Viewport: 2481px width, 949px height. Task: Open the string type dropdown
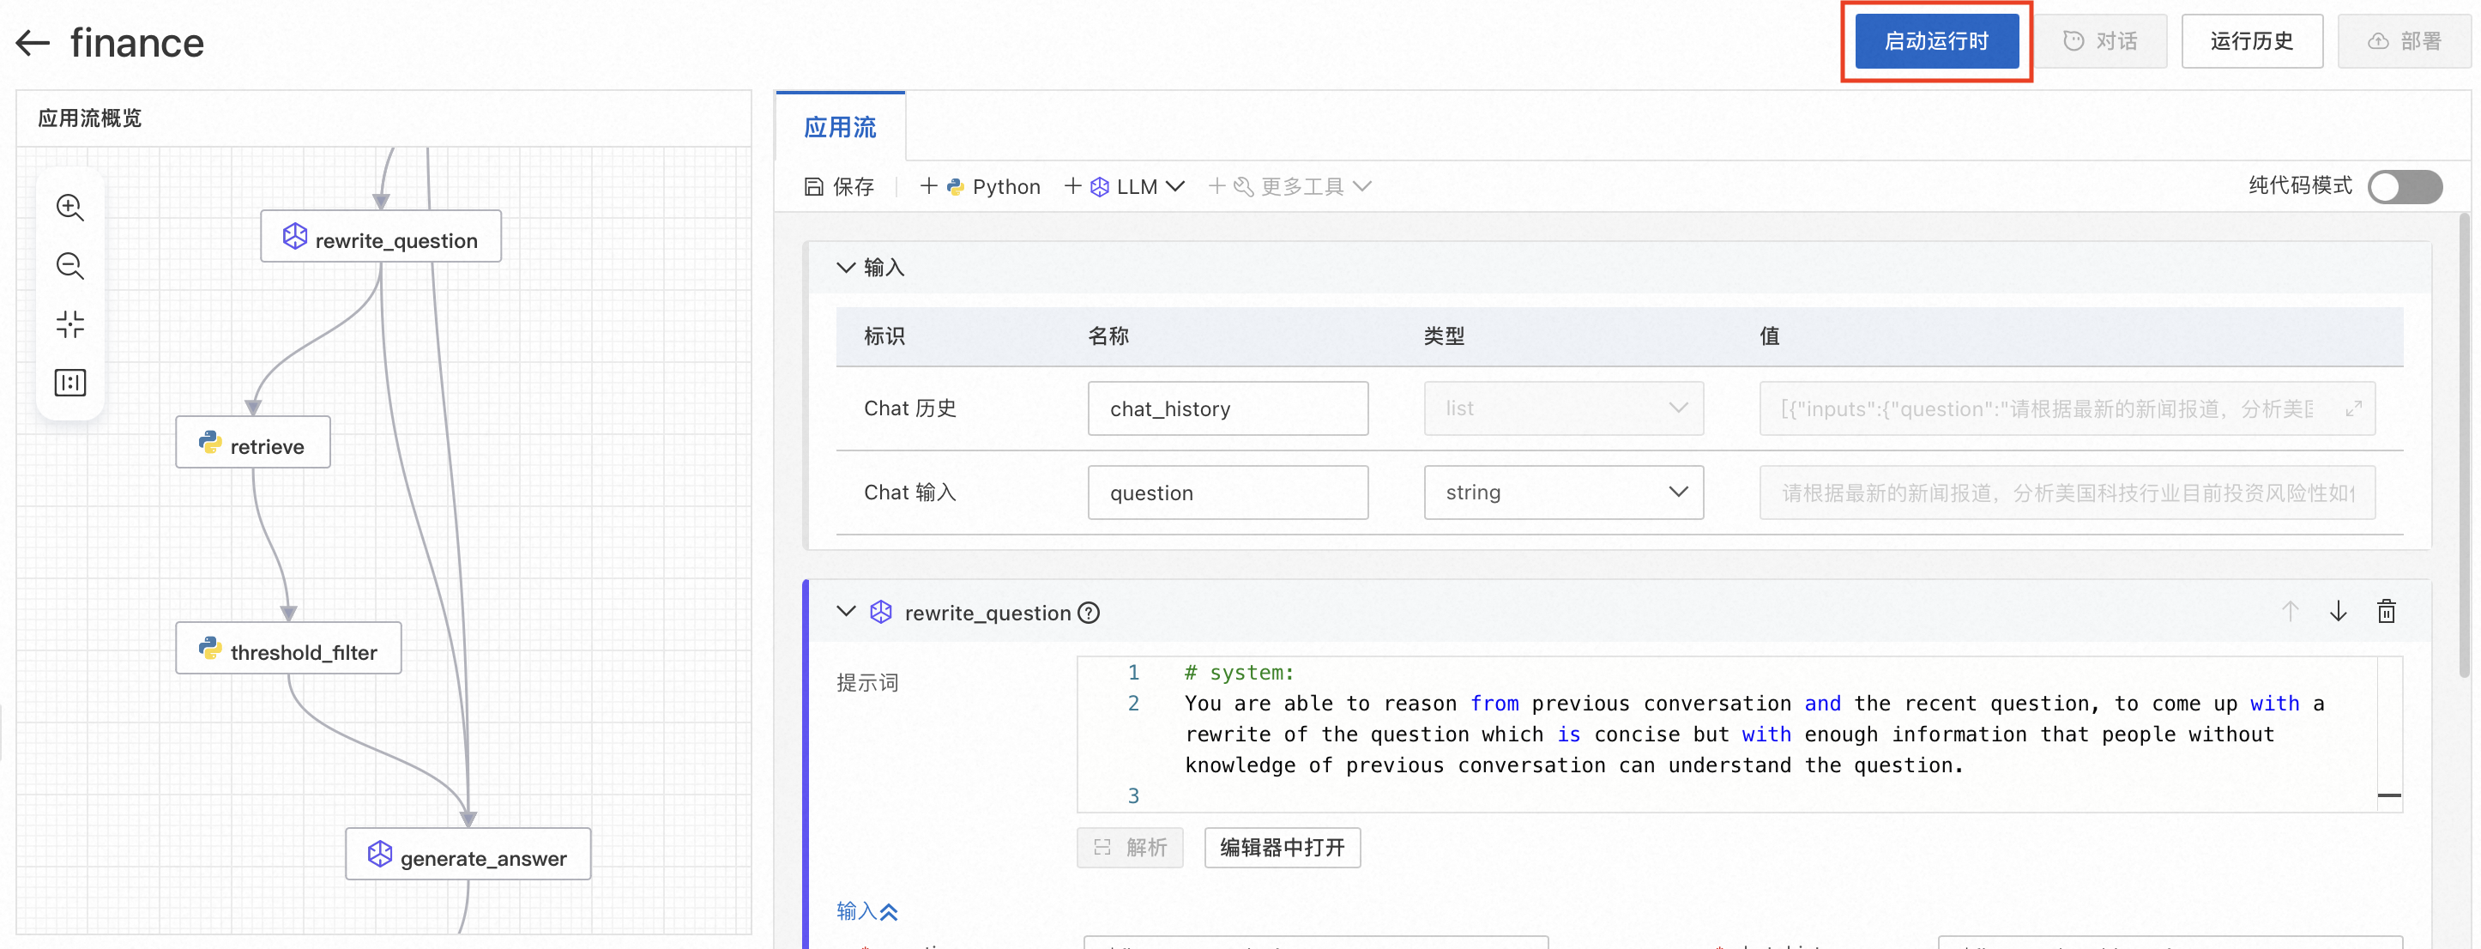tap(1562, 493)
